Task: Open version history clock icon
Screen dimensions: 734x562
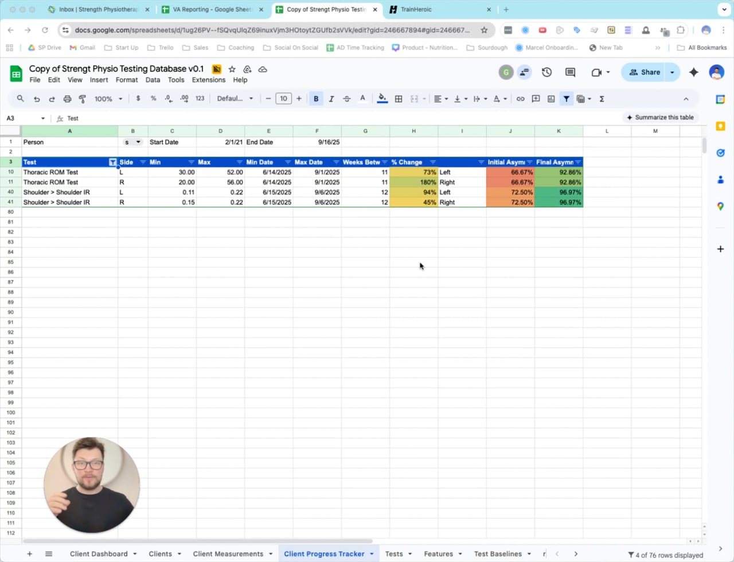Action: coord(547,72)
